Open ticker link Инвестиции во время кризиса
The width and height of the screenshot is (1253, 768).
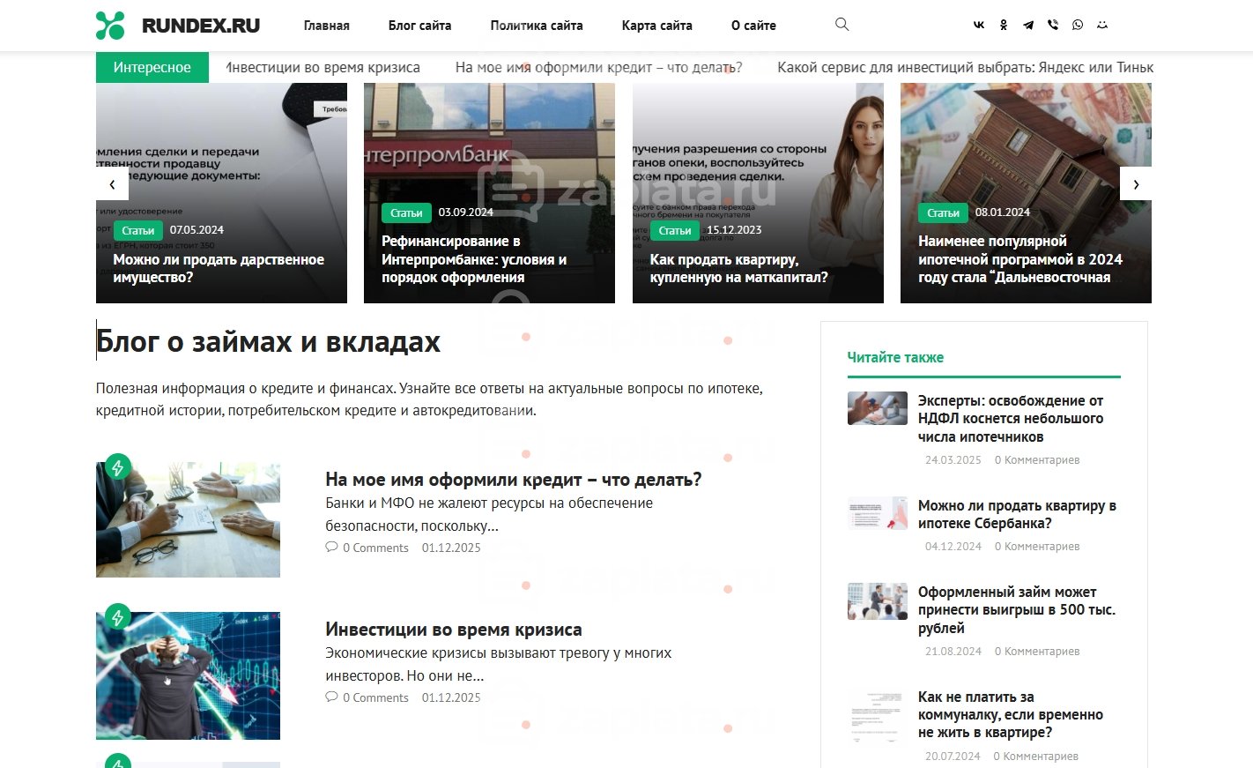pyautogui.click(x=323, y=68)
